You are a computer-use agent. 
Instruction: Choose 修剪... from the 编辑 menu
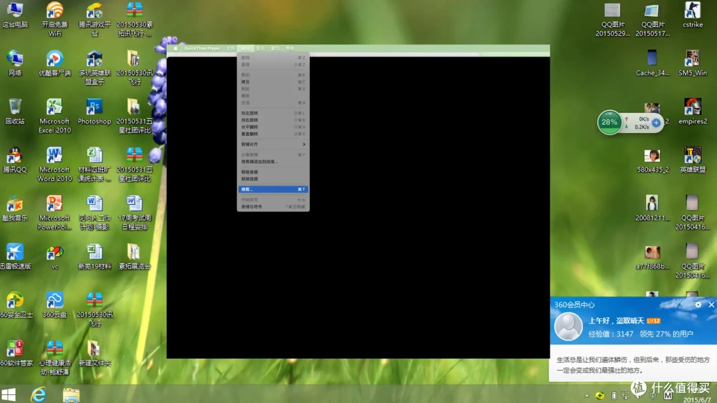pyautogui.click(x=273, y=190)
